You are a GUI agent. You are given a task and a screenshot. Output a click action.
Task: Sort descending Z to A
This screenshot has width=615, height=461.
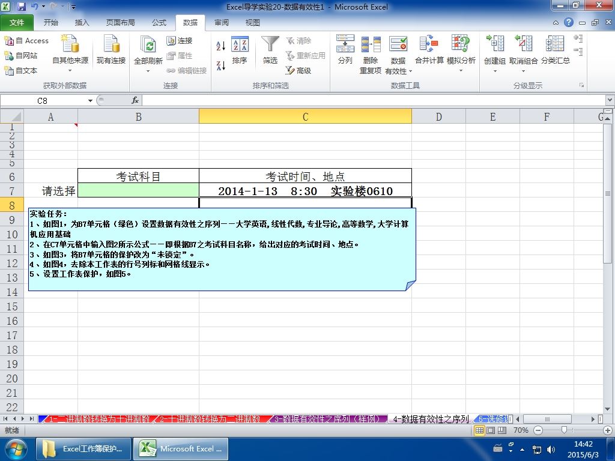click(221, 65)
